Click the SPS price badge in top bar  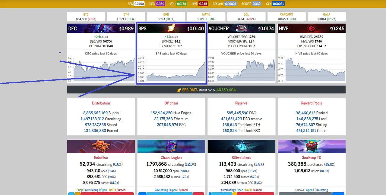click(139, 4)
